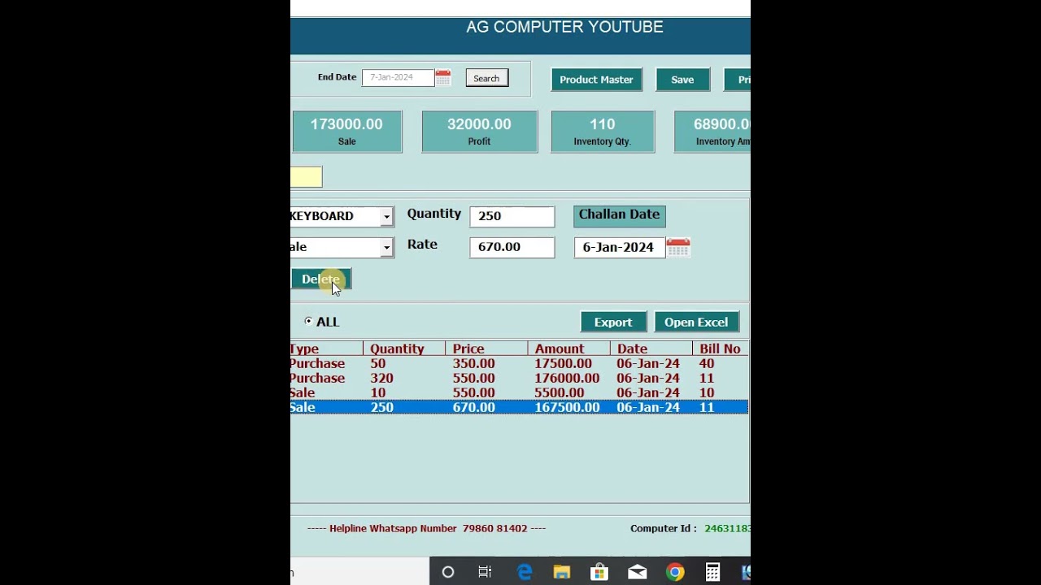Select the ALL radio button
1041x585 pixels.
click(x=308, y=321)
